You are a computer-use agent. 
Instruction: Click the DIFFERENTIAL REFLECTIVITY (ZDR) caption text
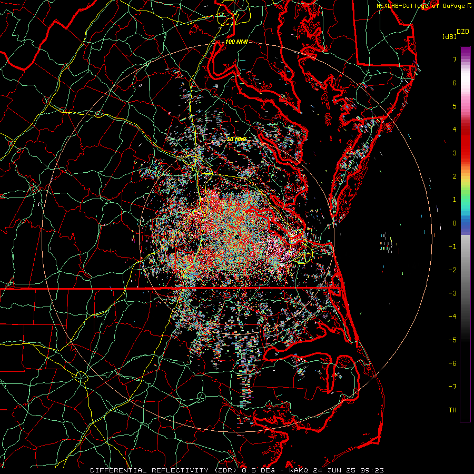point(164,470)
